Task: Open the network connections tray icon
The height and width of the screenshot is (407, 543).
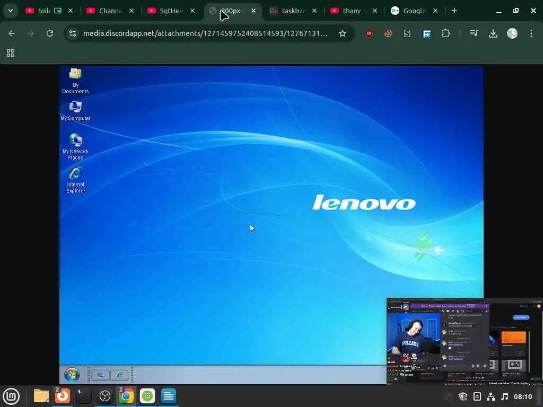Action: click(x=491, y=396)
